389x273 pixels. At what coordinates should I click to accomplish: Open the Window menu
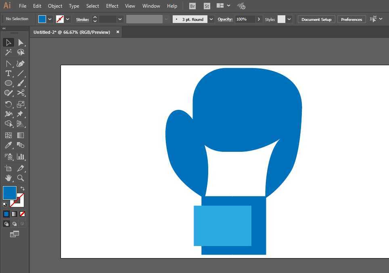click(x=151, y=6)
